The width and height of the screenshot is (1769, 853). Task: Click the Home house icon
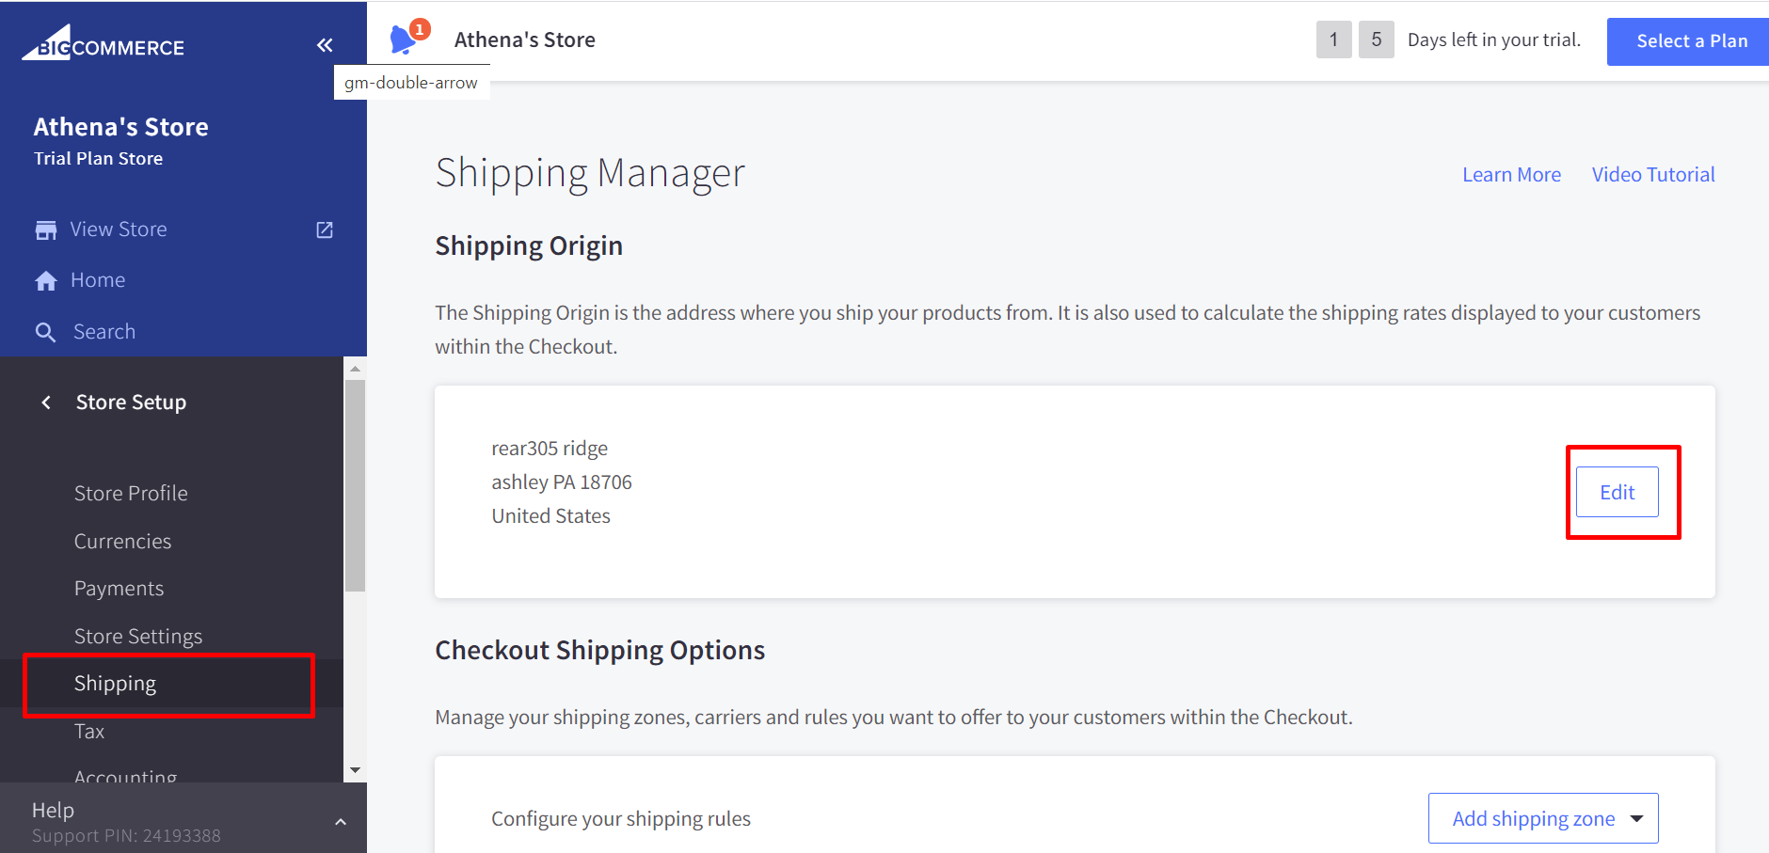point(46,280)
